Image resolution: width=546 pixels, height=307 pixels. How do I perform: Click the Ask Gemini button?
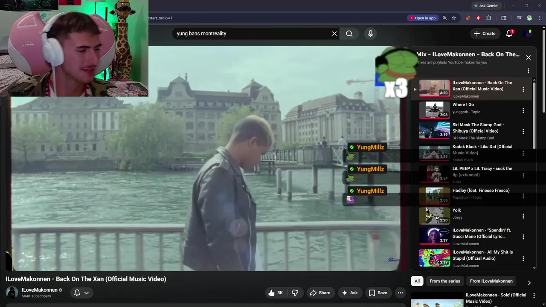(485, 6)
